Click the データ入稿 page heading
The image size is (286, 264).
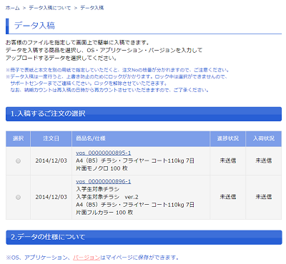[34, 26]
